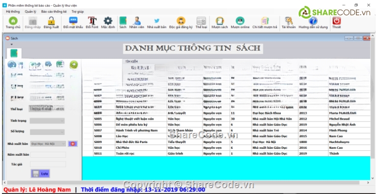Click the 'Michel Beaud' author cell
376x194 pixels.
[349, 119]
